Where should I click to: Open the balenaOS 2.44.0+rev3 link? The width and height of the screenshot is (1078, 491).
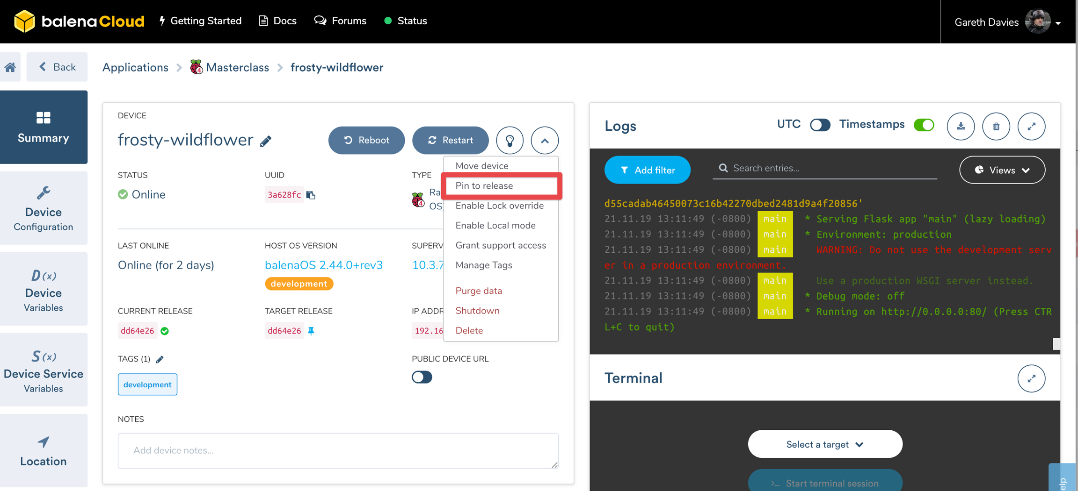coord(324,265)
